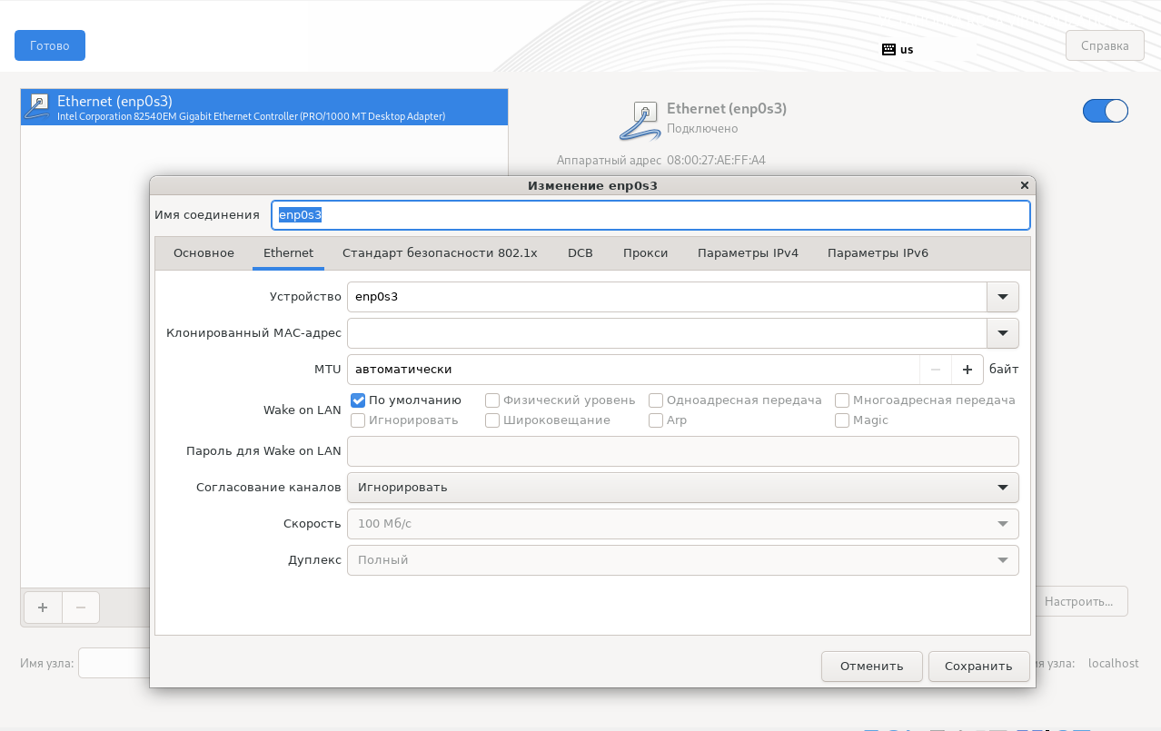Click the plus icon to add a connection
The width and height of the screenshot is (1161, 731).
42,608
